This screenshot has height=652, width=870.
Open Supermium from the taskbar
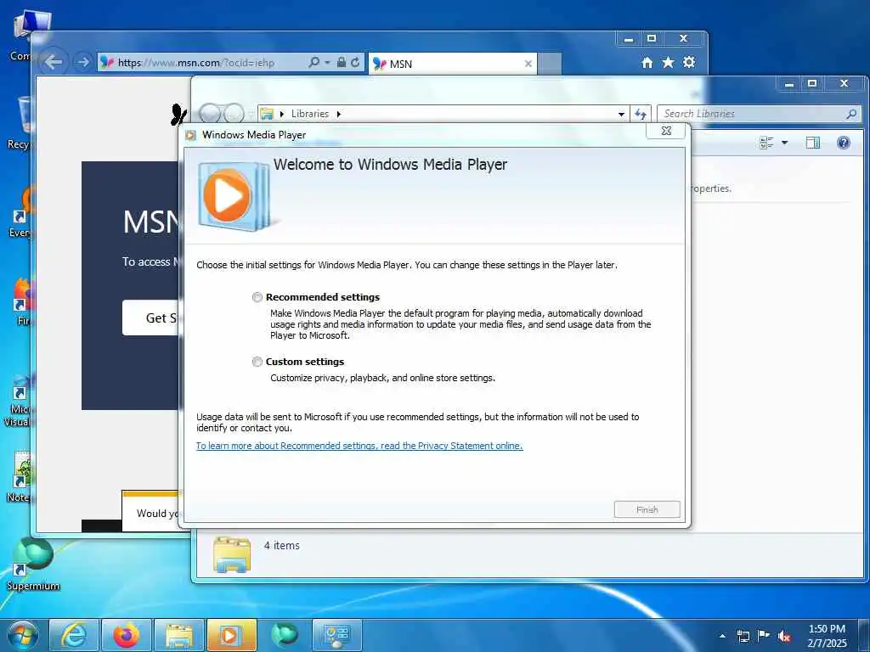pos(284,635)
